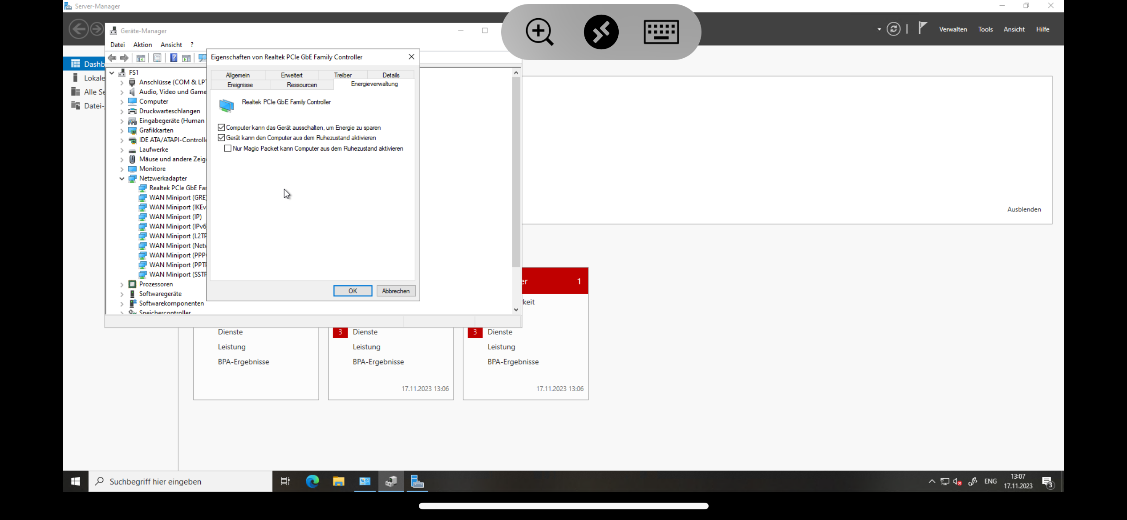Collapse the Netzwerkadapter tree node
The width and height of the screenshot is (1127, 520).
[122, 179]
